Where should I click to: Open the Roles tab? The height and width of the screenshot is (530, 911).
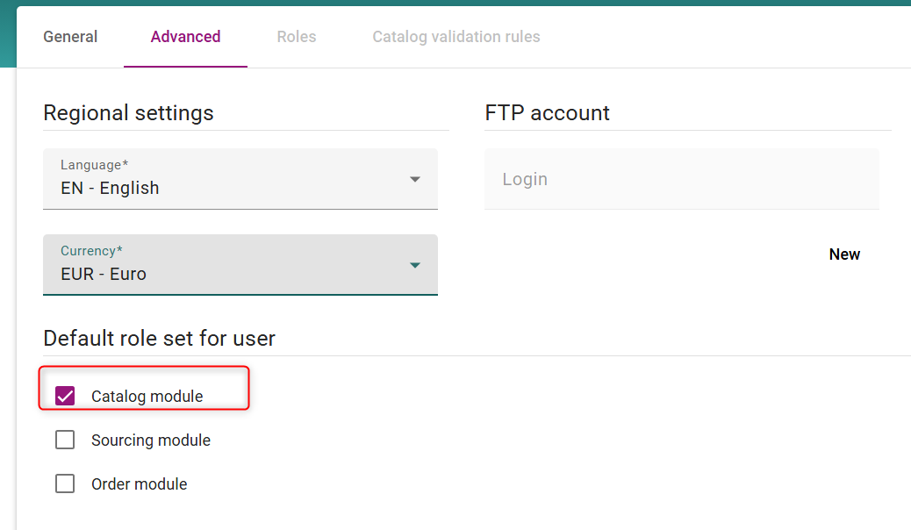click(x=296, y=37)
